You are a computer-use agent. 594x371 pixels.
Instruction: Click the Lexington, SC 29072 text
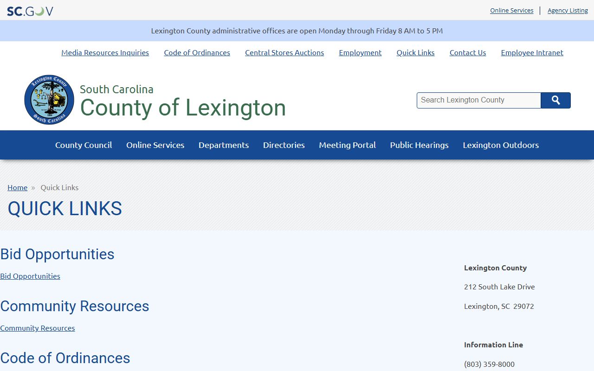[499, 306]
